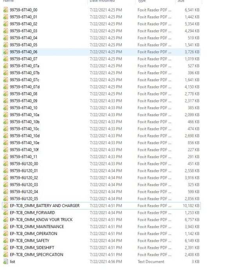Click the PDF icon of 99759-6T140_09
The width and height of the screenshot is (235, 279).
[6, 101]
